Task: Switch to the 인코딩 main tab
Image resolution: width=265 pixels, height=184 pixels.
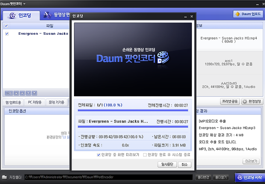Action: (x=21, y=15)
